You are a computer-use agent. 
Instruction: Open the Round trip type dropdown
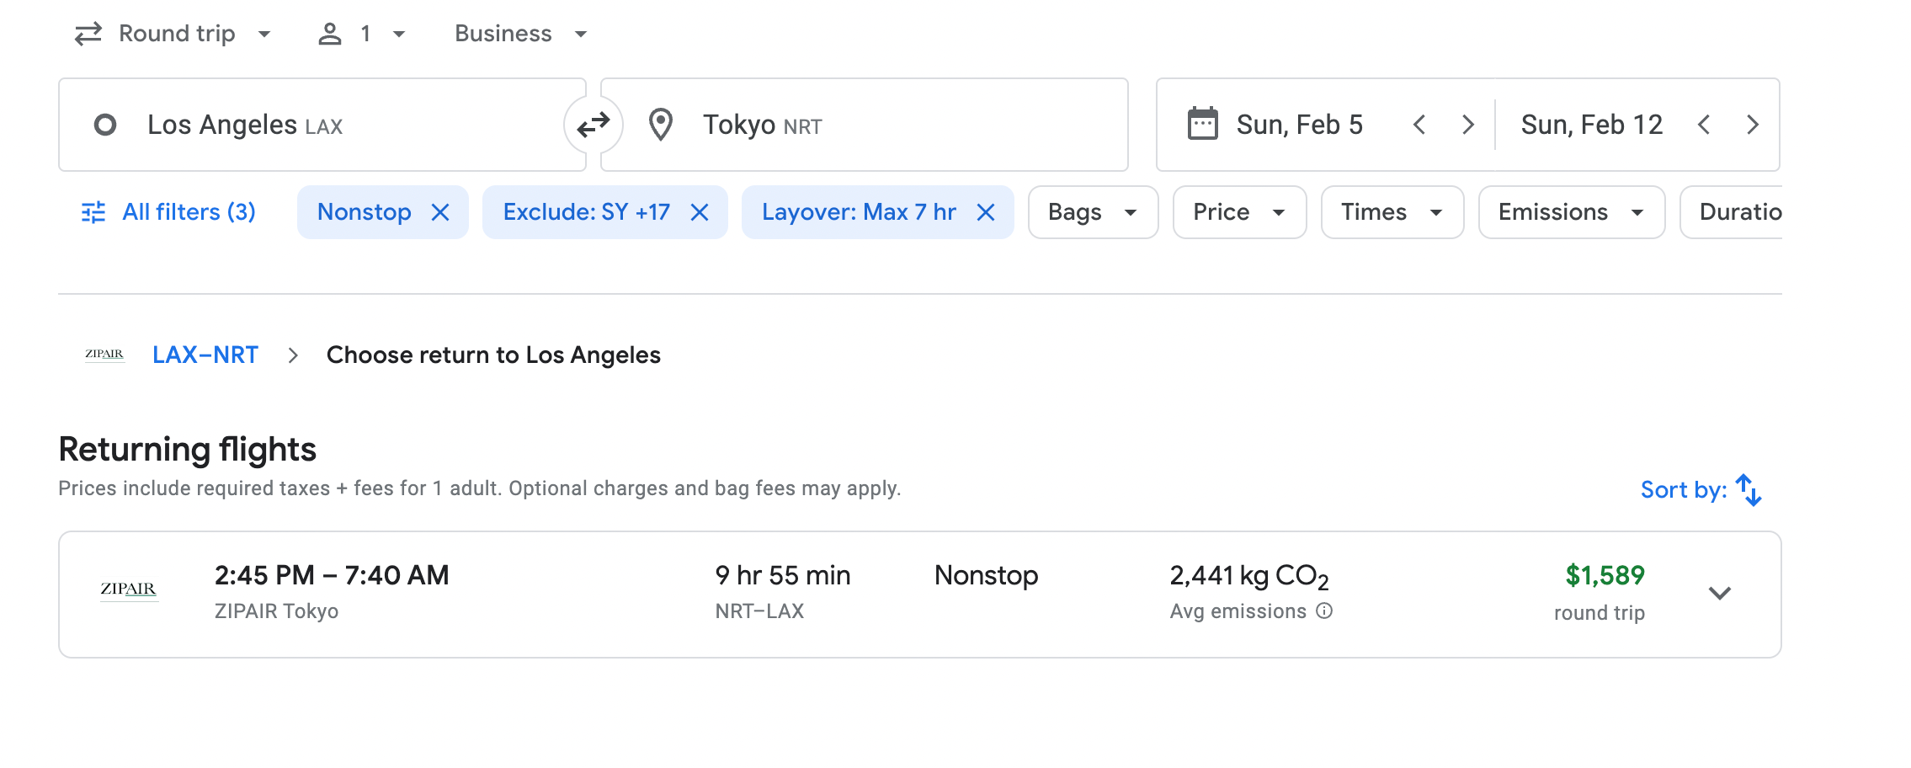point(173,34)
